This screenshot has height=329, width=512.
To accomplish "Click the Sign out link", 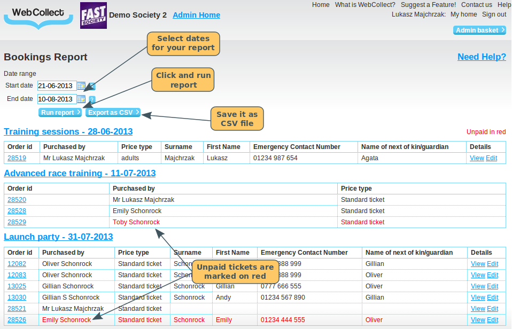I will (494, 14).
